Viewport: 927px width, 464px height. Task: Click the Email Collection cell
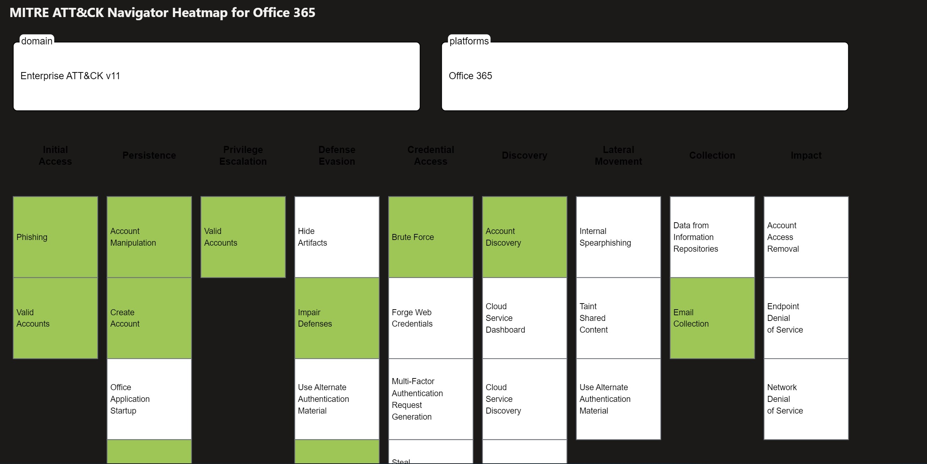coord(712,318)
